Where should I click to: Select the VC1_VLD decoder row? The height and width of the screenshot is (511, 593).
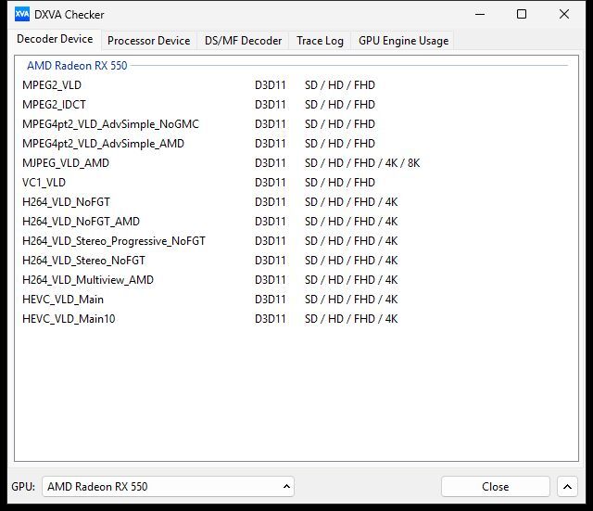(x=296, y=183)
